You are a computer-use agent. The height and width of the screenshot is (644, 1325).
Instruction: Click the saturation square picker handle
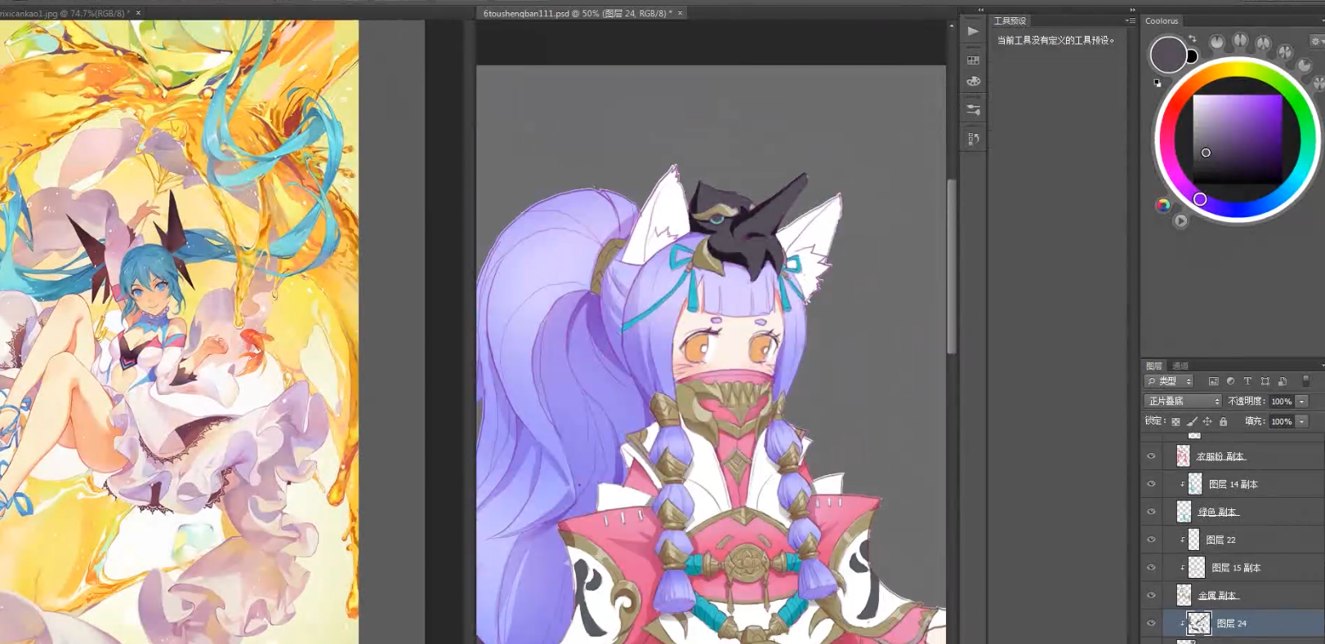[x=1206, y=153]
